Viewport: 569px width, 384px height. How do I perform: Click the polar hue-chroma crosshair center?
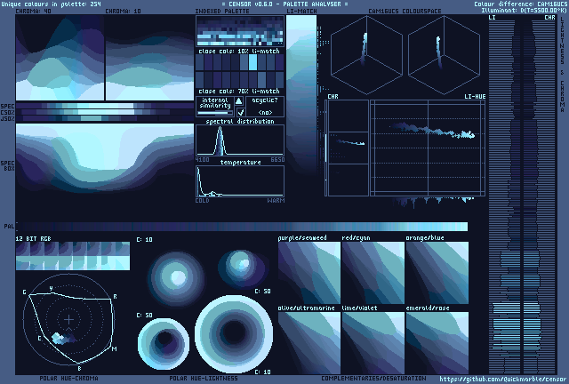[x=70, y=317]
